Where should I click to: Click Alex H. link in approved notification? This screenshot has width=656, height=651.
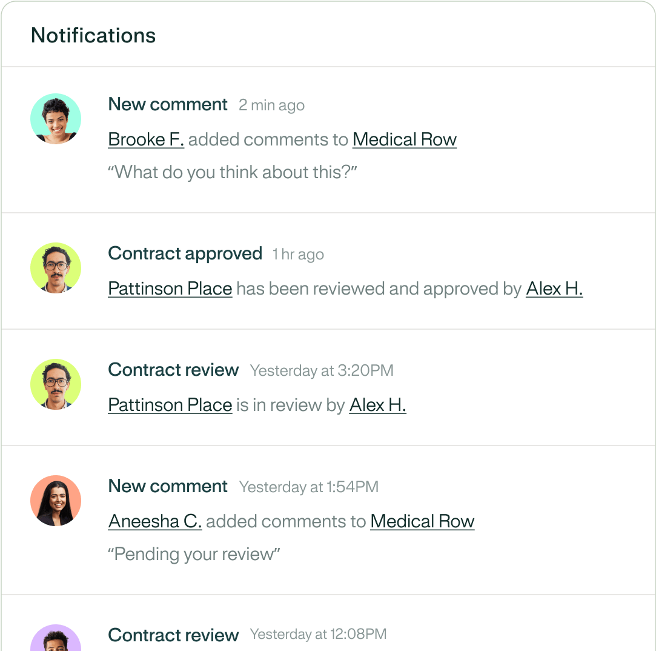554,289
